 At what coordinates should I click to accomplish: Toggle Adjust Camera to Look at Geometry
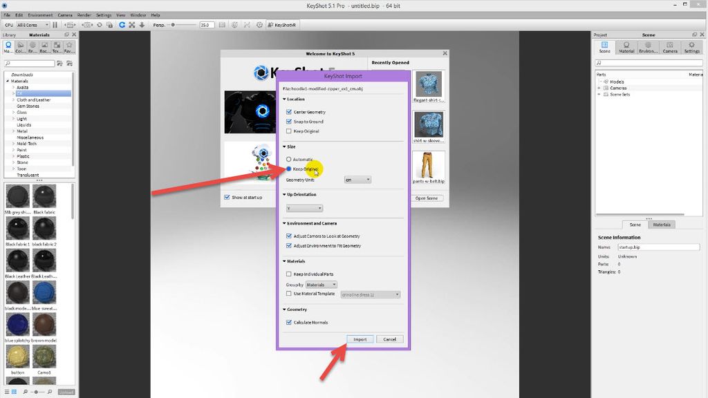pos(289,236)
